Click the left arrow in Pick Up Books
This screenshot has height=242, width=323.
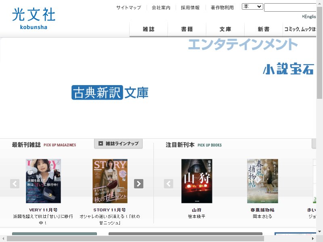(x=168, y=184)
